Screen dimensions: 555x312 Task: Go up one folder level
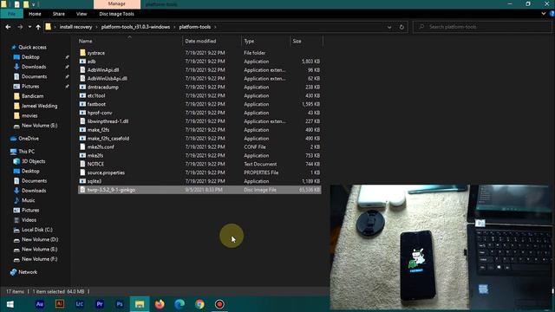click(x=38, y=27)
